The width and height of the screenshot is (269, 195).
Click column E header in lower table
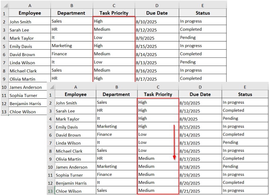tap(245, 87)
